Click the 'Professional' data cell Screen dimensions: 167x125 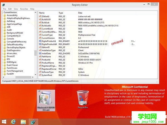(x=83, y=47)
